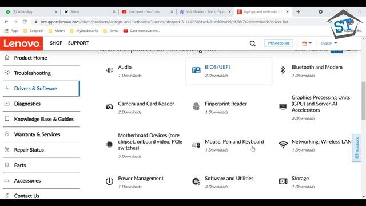Click the Warranty & Services shield icon
Viewport: 366px width, 206px height.
pos(7,134)
